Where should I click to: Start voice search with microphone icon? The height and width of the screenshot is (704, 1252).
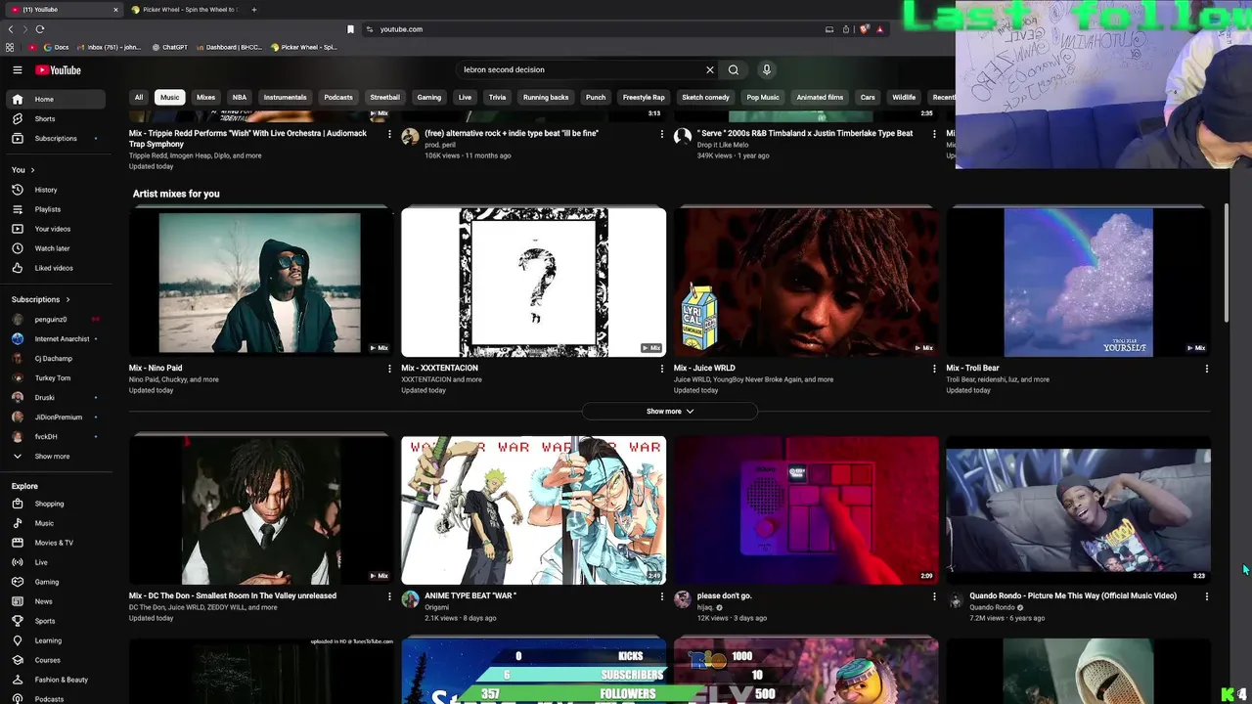point(767,69)
